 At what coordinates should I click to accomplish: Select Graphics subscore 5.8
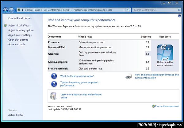(148, 54)
